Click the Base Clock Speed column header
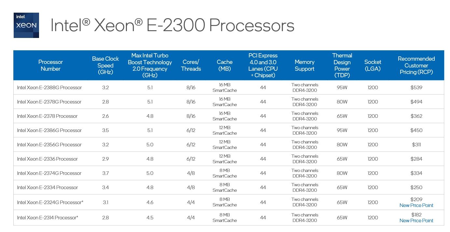450x232 pixels. 105,65
